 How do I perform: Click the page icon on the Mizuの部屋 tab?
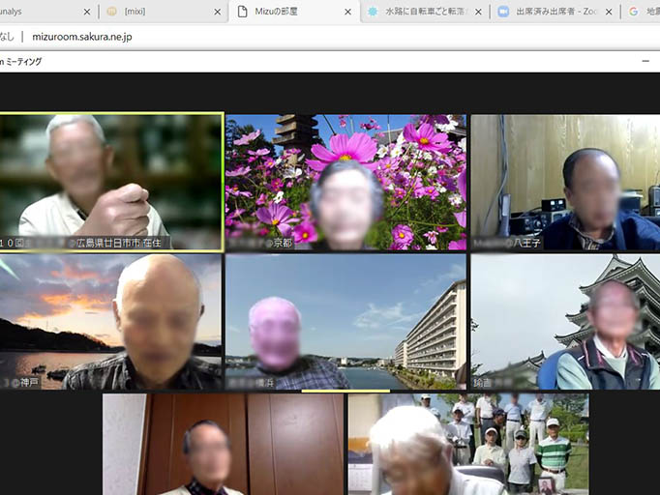click(x=243, y=12)
